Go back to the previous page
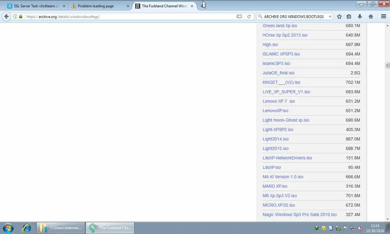The width and height of the screenshot is (390, 234). 6,16
